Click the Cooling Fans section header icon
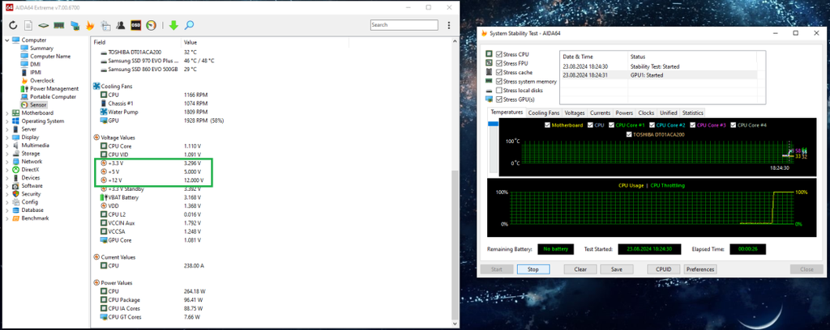Image resolution: width=830 pixels, height=330 pixels. tap(96, 86)
